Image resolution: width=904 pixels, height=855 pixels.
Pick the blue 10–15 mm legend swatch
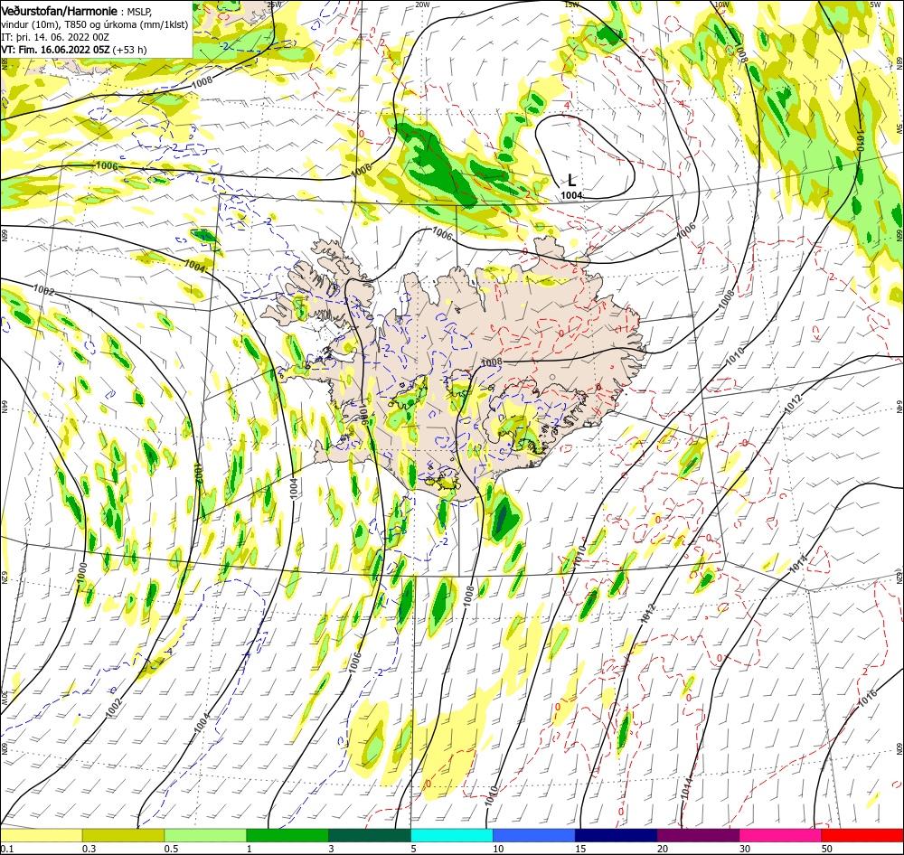(534, 835)
